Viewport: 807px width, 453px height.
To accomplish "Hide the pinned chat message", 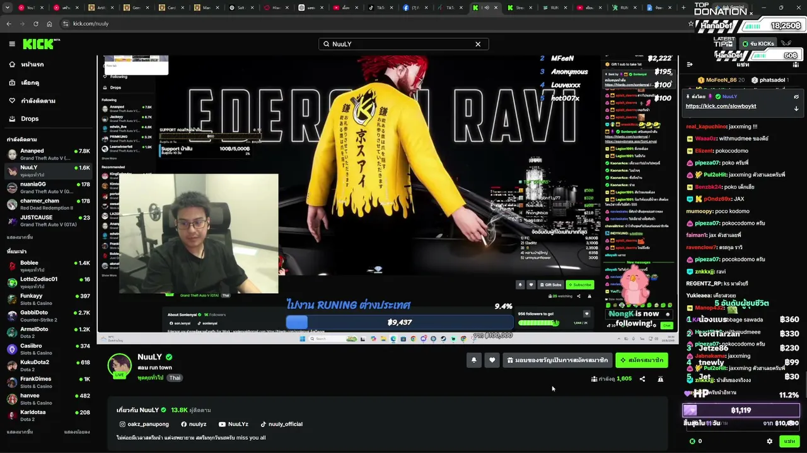I will coord(796,97).
